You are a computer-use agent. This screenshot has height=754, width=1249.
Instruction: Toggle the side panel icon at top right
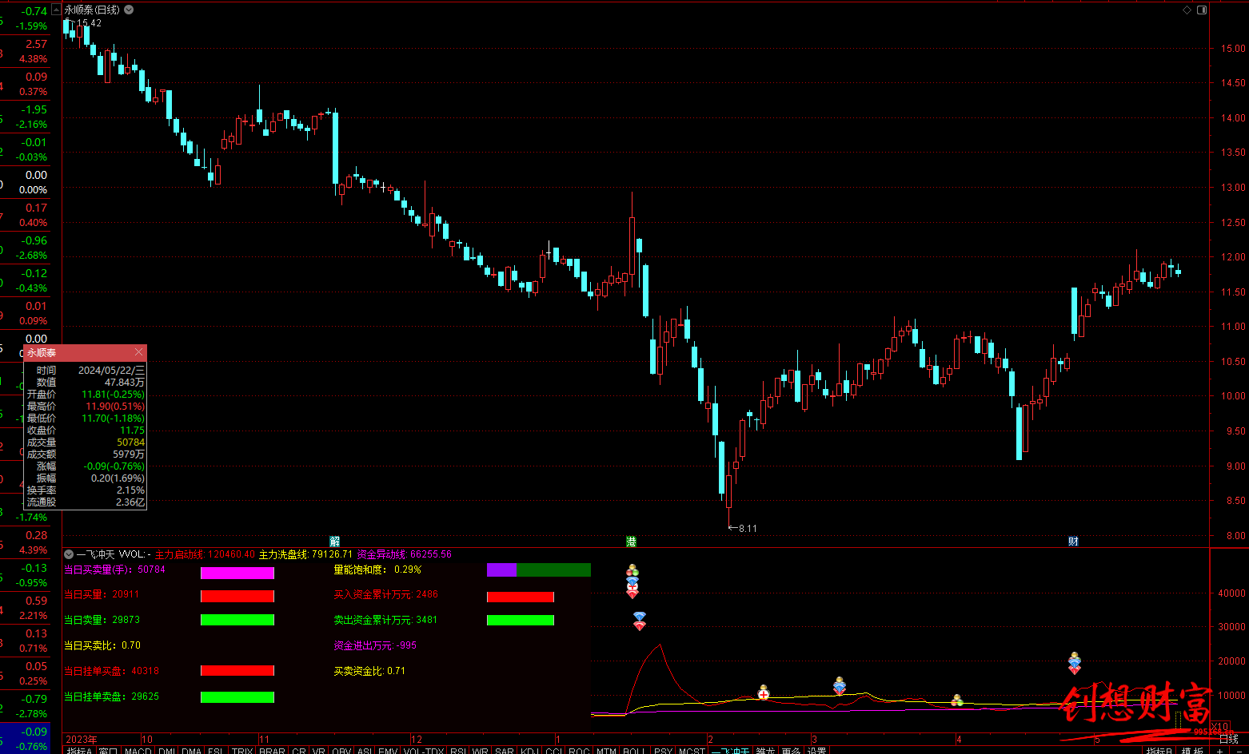coord(1200,10)
